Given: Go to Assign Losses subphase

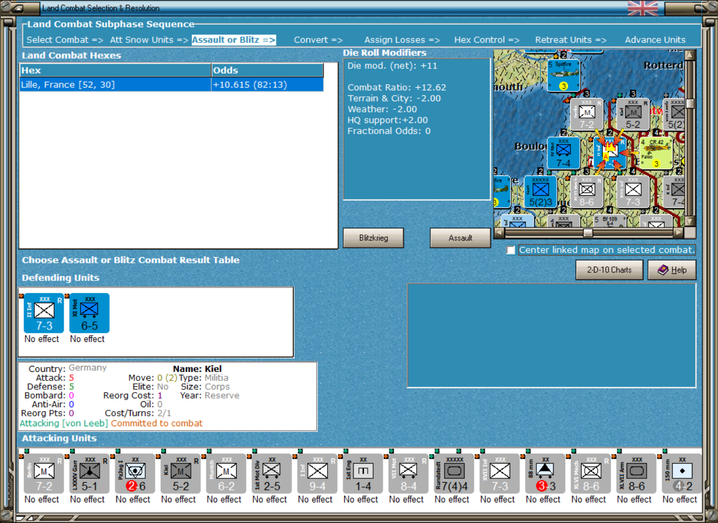Looking at the screenshot, I should 402,40.
